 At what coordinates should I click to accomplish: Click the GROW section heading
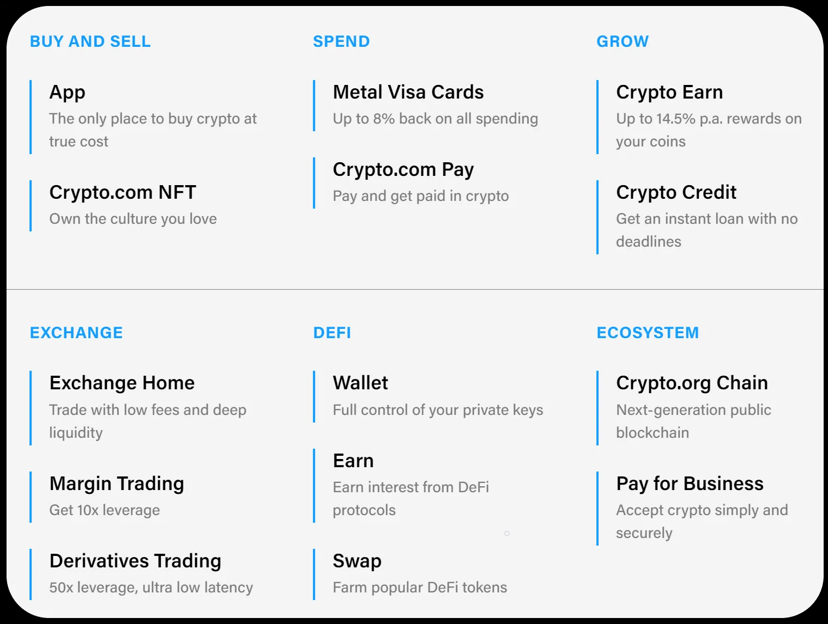tap(622, 41)
